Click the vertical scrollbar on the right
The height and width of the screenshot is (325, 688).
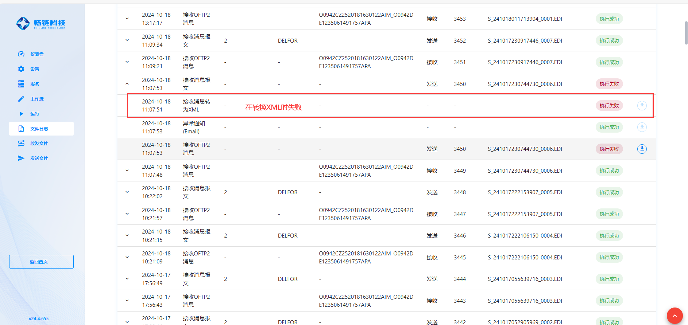(686, 33)
